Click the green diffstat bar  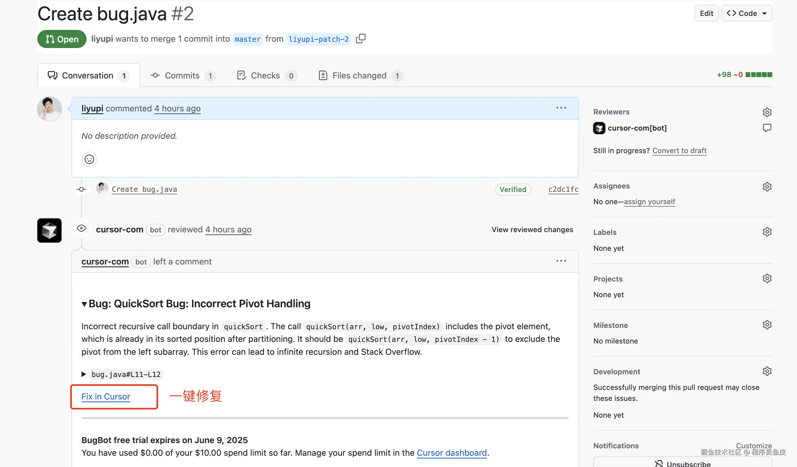tap(759, 75)
